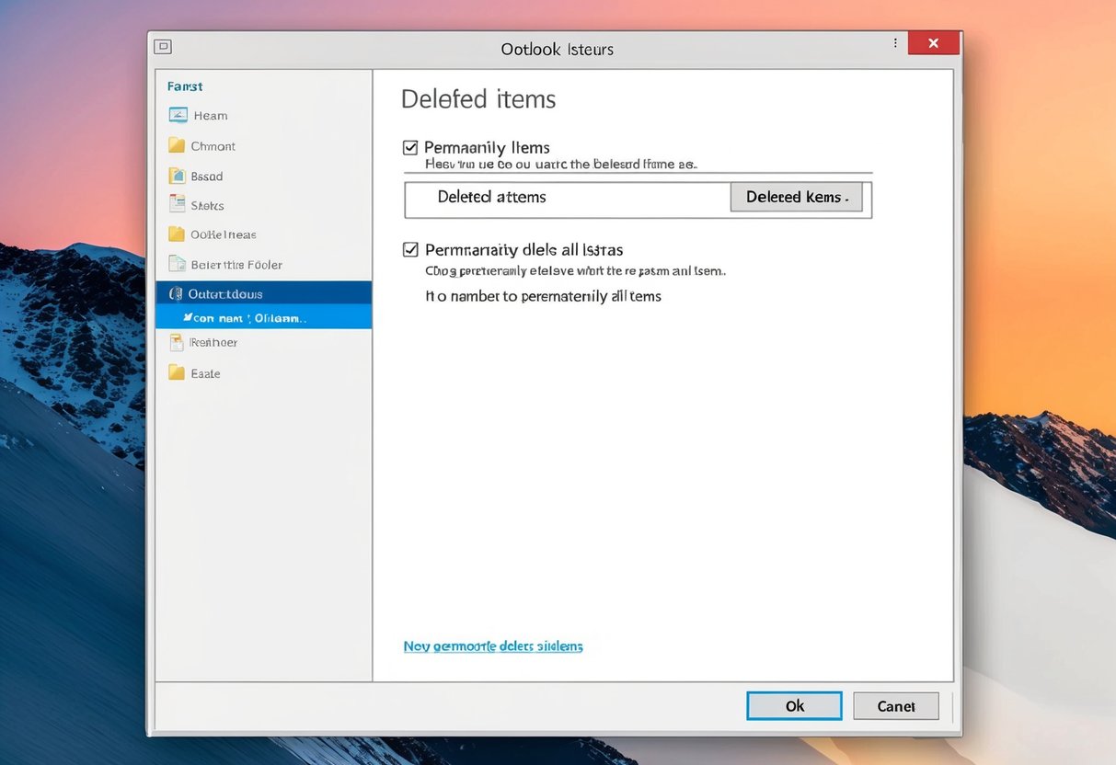
Task: Open the three-dot menu in title bar
Action: pyautogui.click(x=895, y=43)
